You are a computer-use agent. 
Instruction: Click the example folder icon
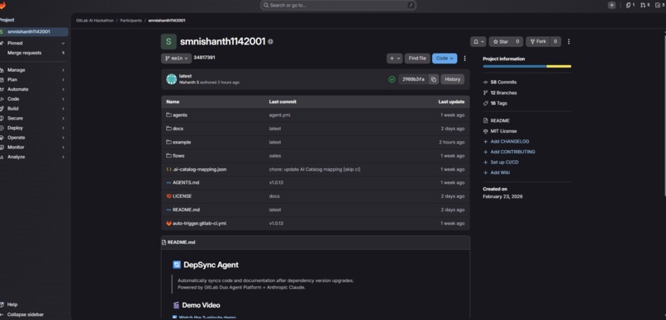(x=169, y=142)
